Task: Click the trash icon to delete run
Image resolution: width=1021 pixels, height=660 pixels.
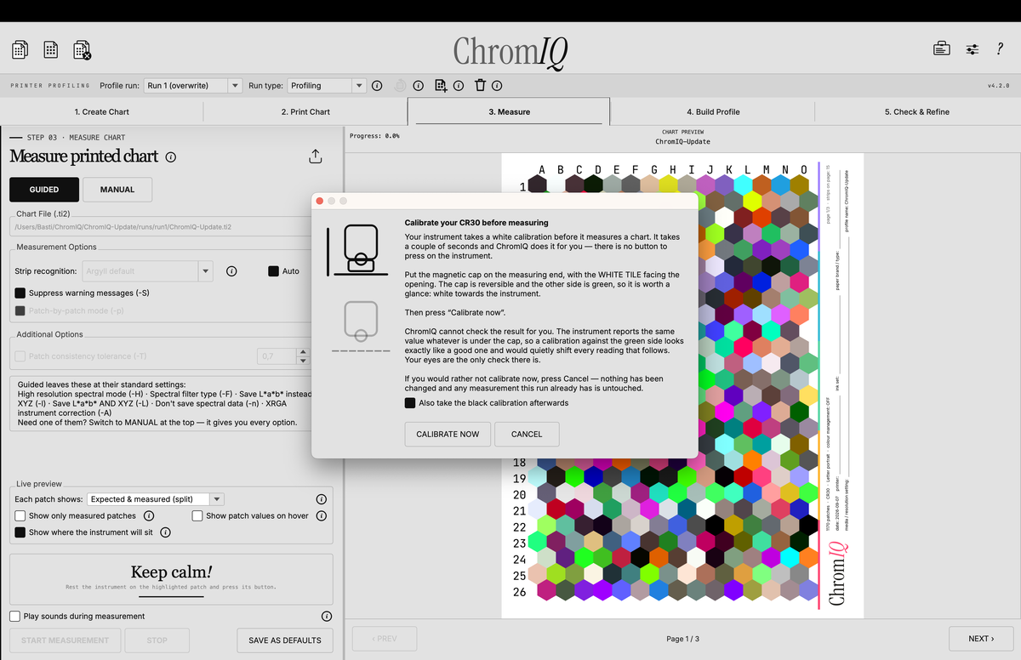Action: 480,85
